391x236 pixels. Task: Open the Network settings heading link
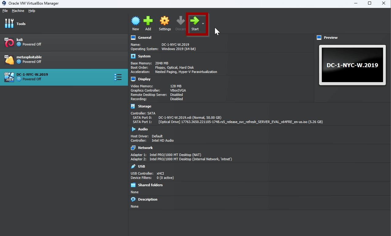(145, 148)
